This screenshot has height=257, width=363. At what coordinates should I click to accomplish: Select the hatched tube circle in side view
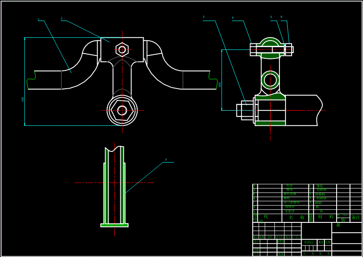coord(270,80)
